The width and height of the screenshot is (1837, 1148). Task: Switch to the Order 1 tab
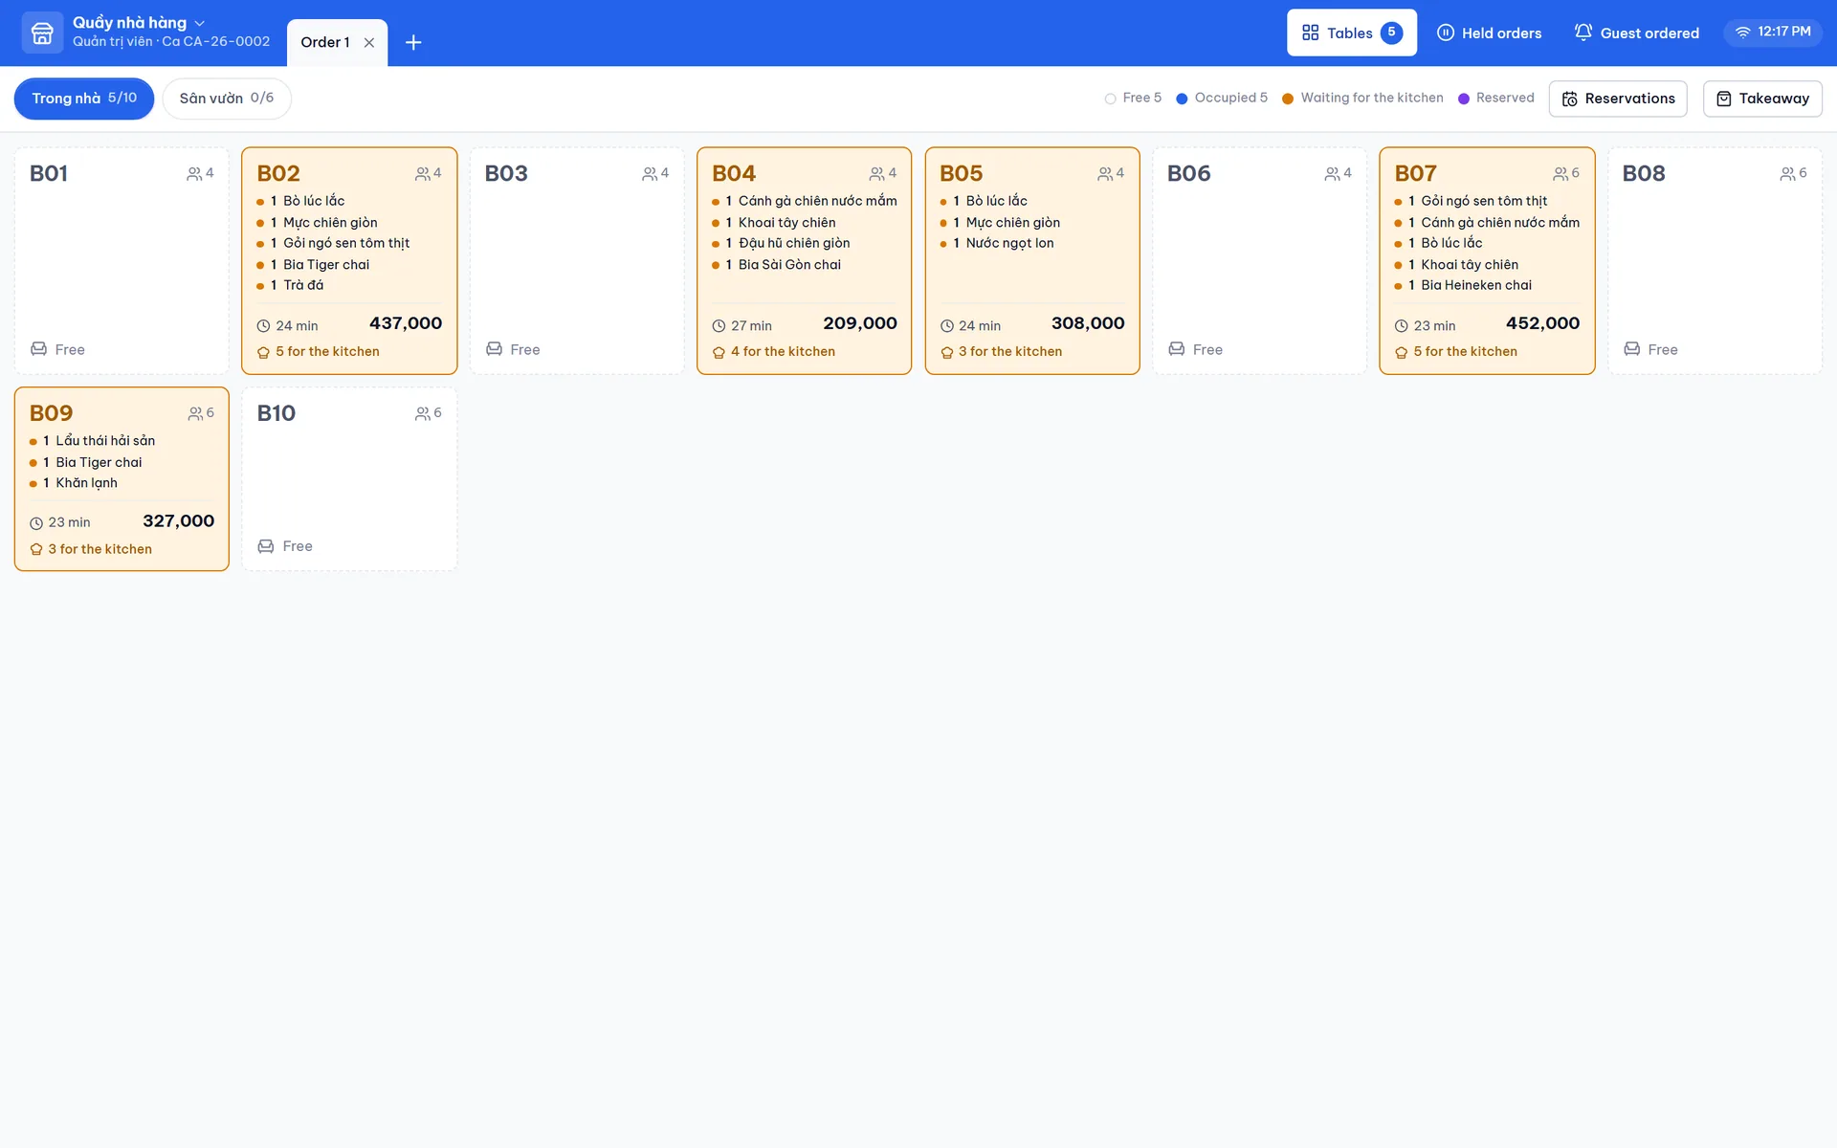point(325,42)
